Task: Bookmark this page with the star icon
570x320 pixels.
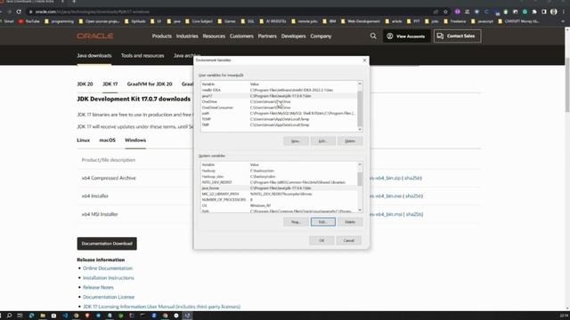Action: click(x=445, y=12)
